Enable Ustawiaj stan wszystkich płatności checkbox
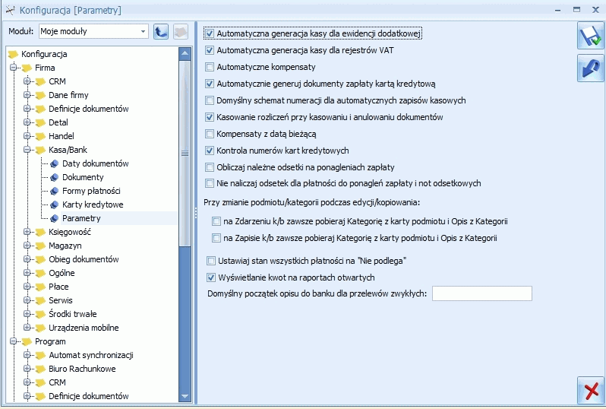606x409 pixels. coord(211,261)
